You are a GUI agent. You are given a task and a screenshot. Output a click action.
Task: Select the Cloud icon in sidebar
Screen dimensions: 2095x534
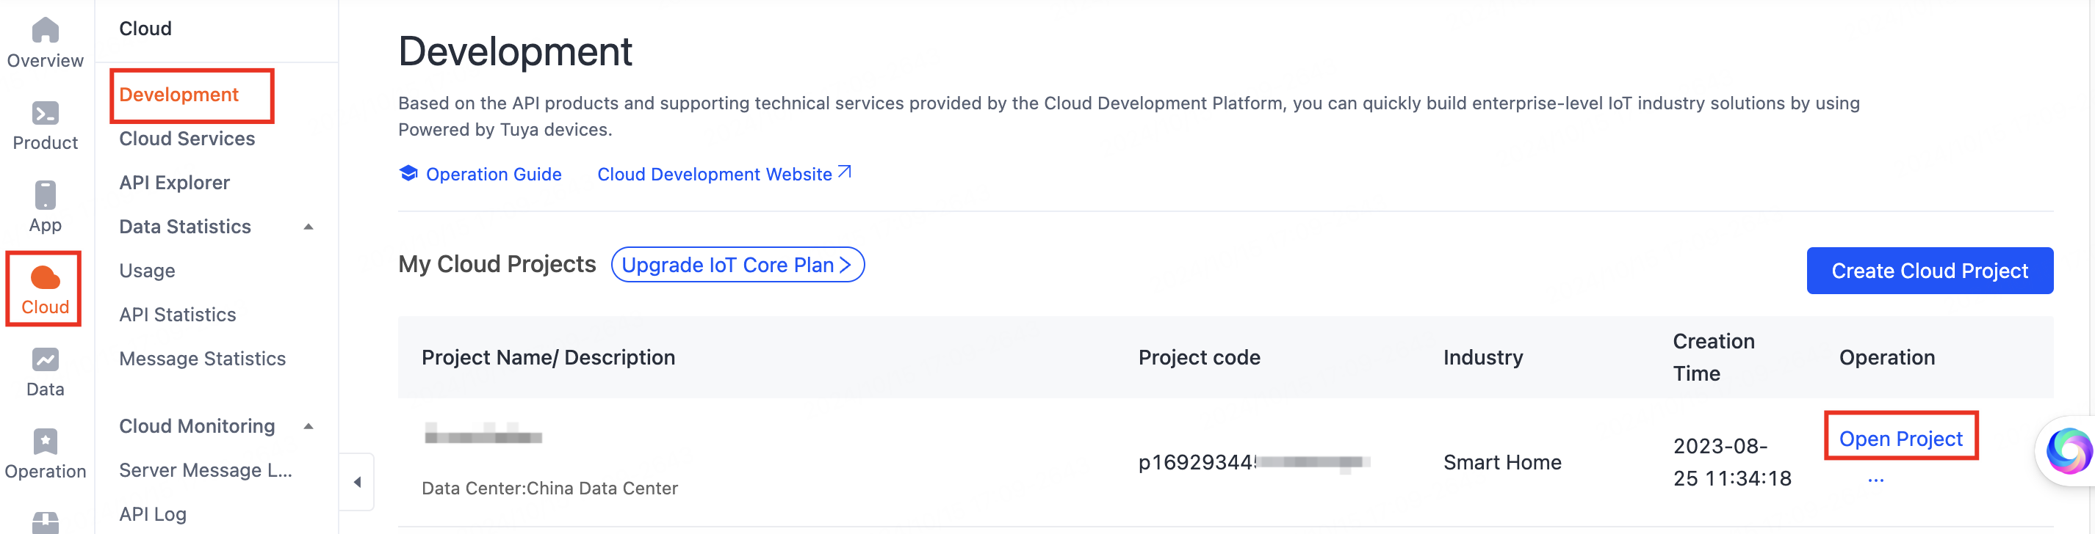tap(46, 277)
